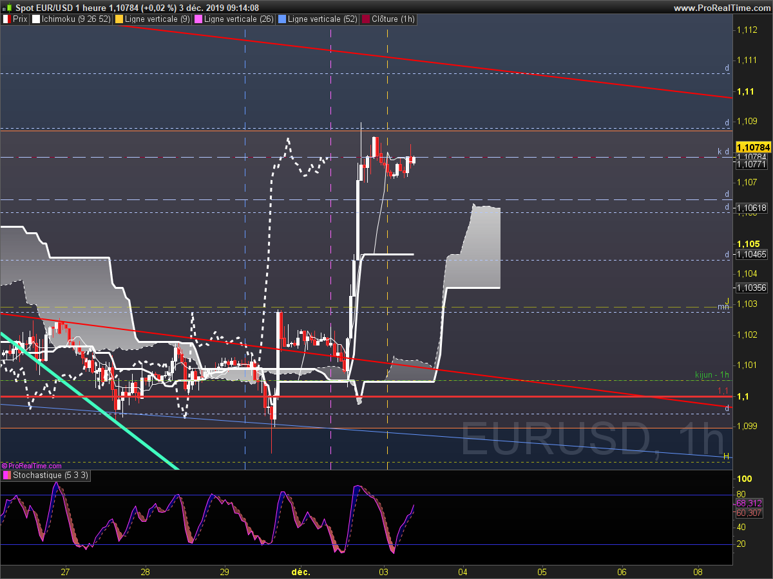Click the yellow current price tag 1,10784
773x579 pixels.
(x=752, y=147)
